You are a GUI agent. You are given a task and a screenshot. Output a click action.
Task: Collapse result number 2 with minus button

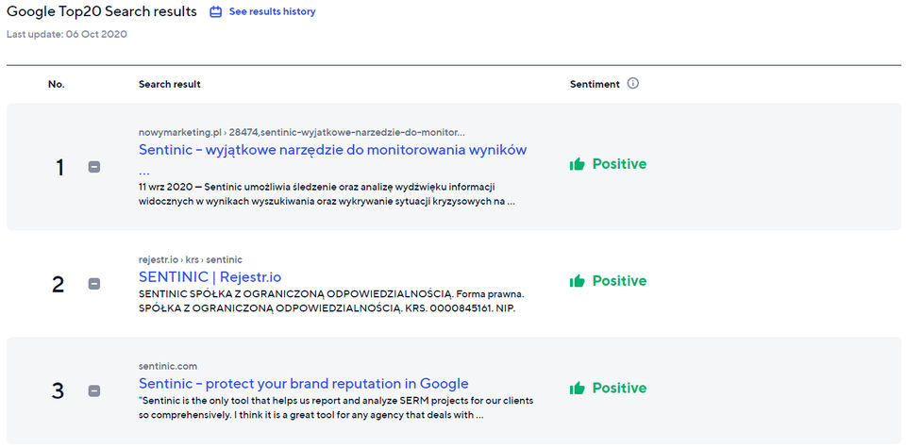click(x=94, y=284)
